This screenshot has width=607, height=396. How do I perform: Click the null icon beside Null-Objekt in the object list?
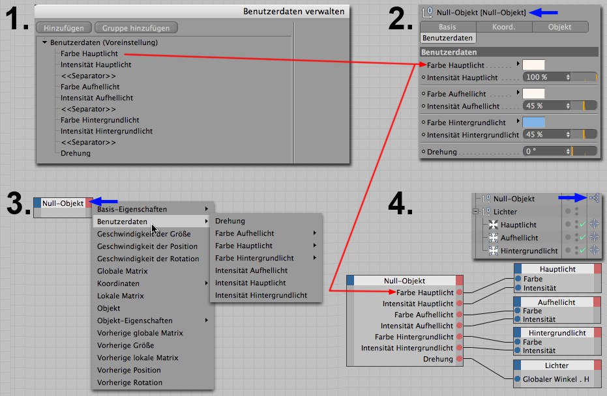[x=486, y=199]
